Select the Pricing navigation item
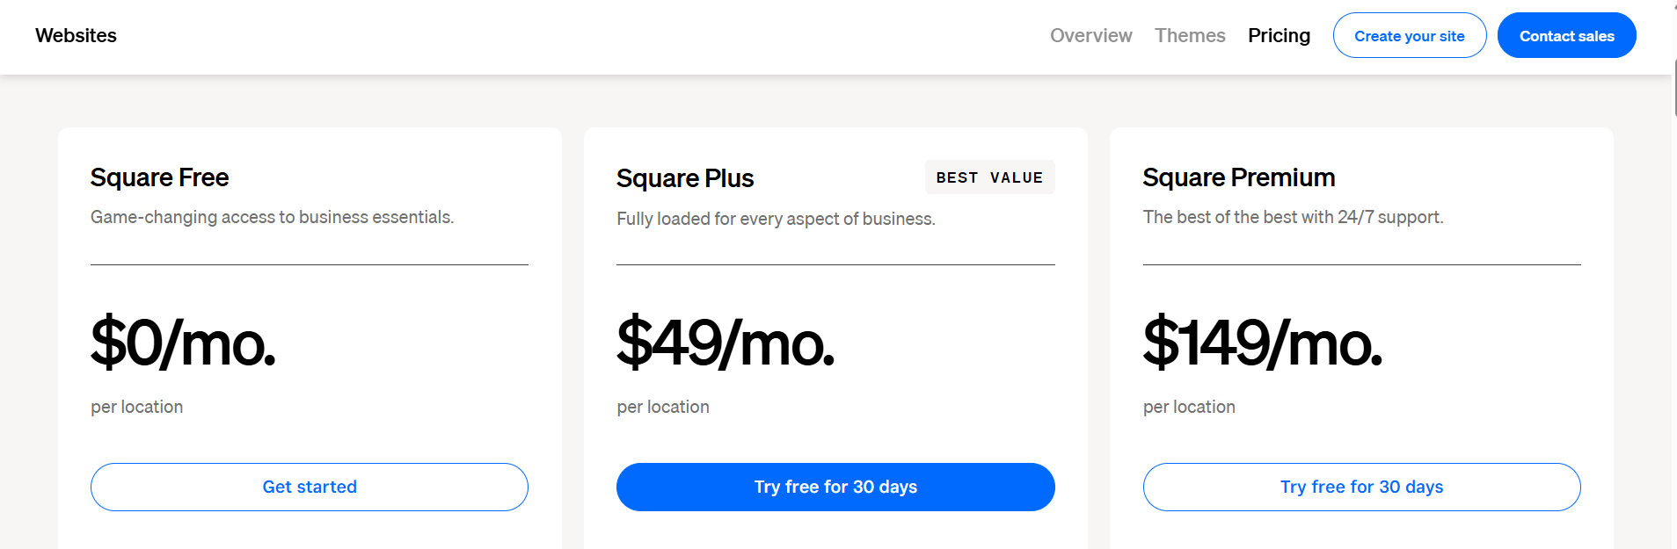Image resolution: width=1677 pixels, height=549 pixels. pyautogui.click(x=1279, y=35)
